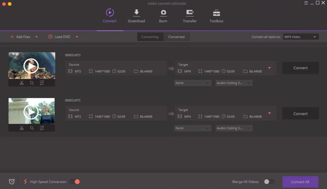This screenshot has width=327, height=189.
Task: Play the first video thumbnail preview
Action: [x=31, y=66]
